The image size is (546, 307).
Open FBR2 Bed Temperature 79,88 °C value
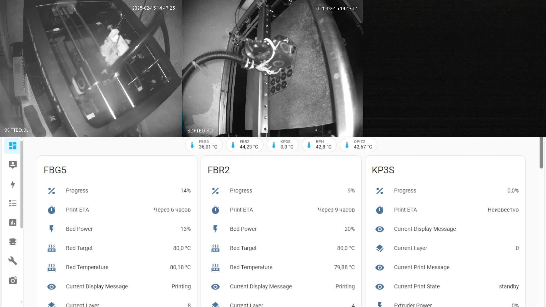pos(344,267)
